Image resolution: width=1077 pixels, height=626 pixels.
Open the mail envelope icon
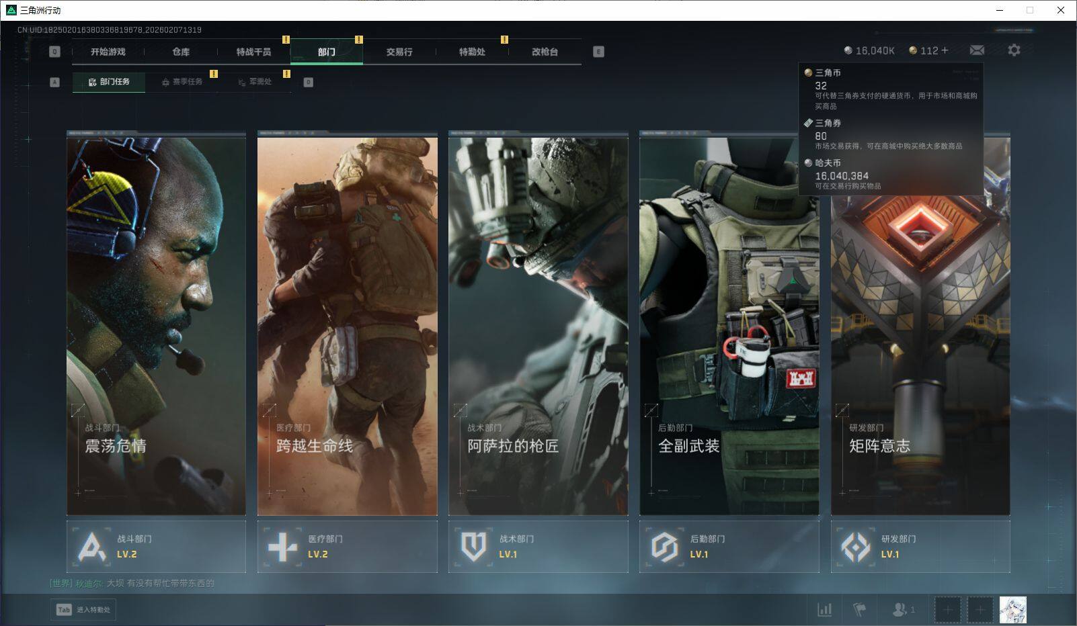977,50
